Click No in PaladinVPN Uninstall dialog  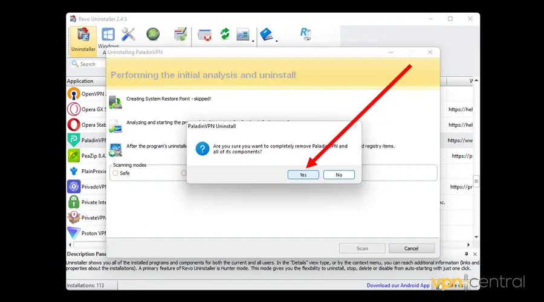tap(339, 175)
